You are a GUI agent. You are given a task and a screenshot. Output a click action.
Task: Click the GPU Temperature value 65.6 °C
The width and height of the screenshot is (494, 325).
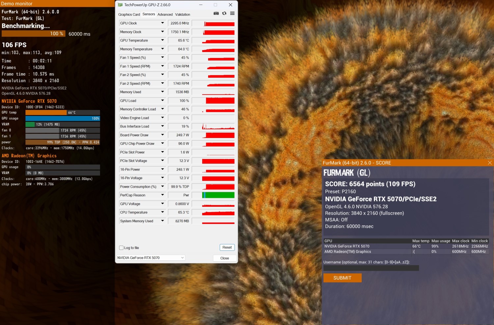(x=179, y=40)
